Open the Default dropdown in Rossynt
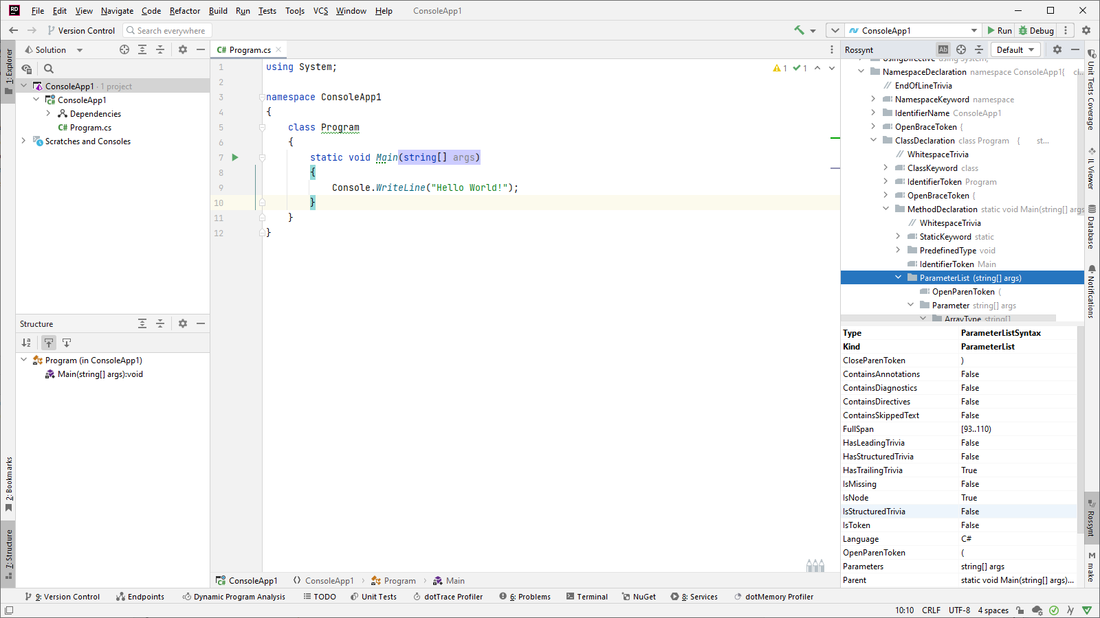The height and width of the screenshot is (618, 1100). 1015,49
